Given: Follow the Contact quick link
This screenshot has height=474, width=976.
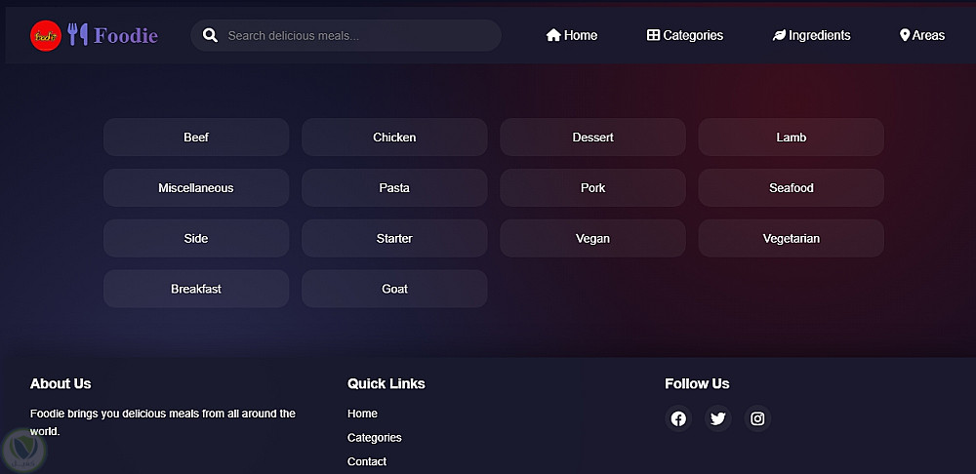Looking at the screenshot, I should pos(367,461).
